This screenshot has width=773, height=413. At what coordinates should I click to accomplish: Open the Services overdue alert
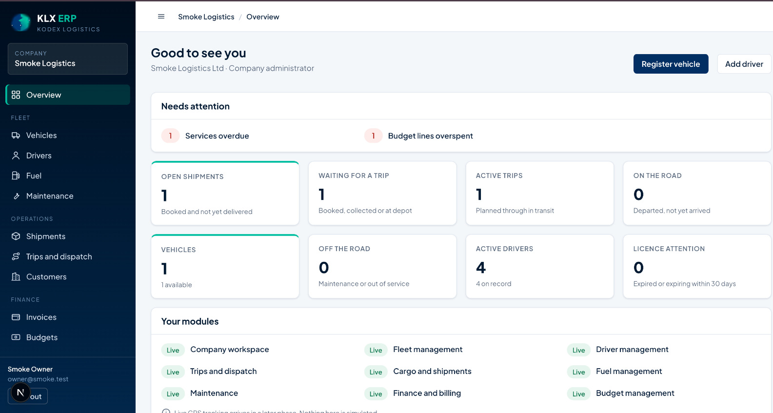(205, 136)
